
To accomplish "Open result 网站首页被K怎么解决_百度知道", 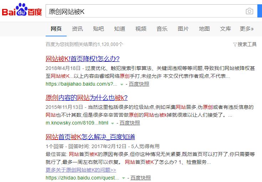I will pyautogui.click(x=90, y=137).
